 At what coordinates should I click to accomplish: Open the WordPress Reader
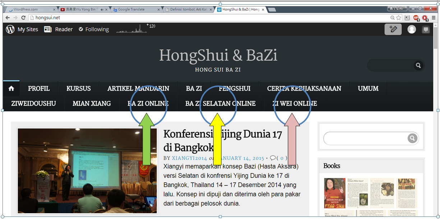click(58, 29)
